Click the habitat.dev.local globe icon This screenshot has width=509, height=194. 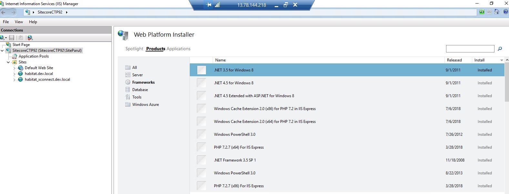(21, 73)
